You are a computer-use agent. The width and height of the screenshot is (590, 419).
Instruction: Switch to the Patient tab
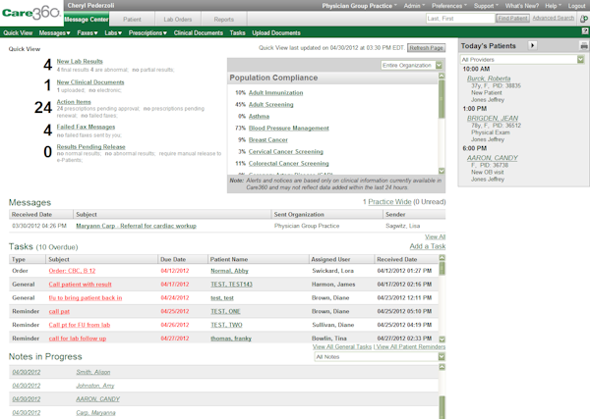[132, 20]
